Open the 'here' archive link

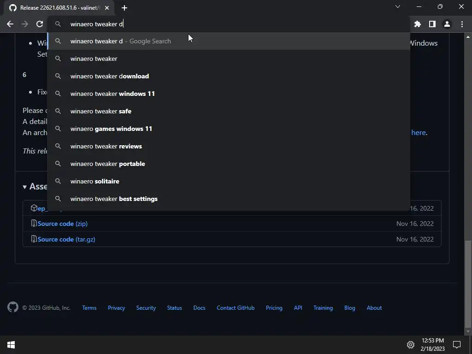coord(419,132)
